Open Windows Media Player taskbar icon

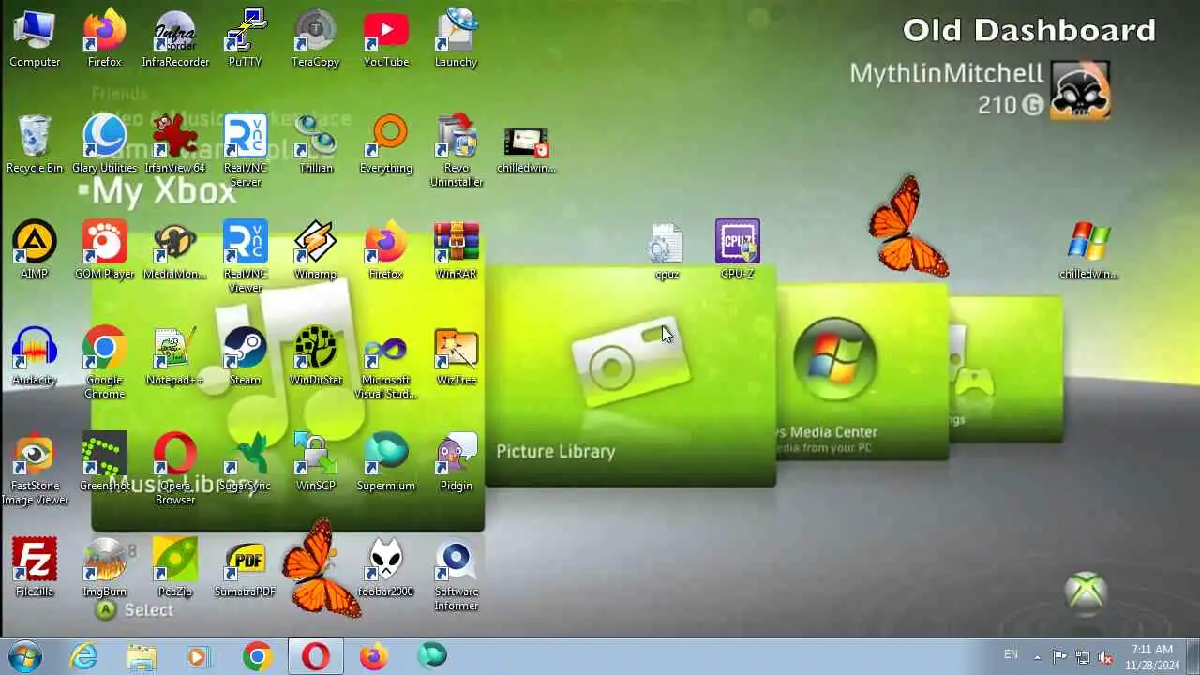coord(198,656)
